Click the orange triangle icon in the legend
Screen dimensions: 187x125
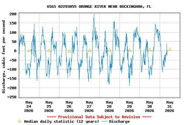20,121
